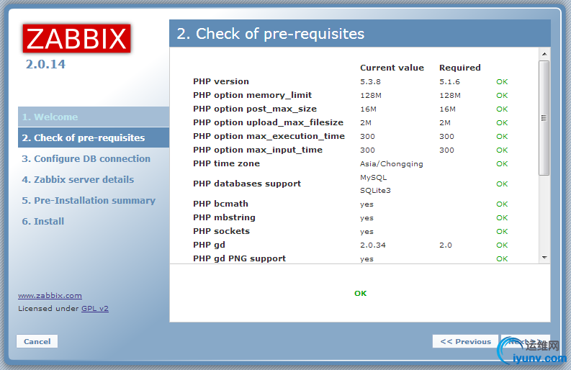The image size is (571, 370).
Task: Click the ZABBIX logo
Action: click(x=76, y=39)
